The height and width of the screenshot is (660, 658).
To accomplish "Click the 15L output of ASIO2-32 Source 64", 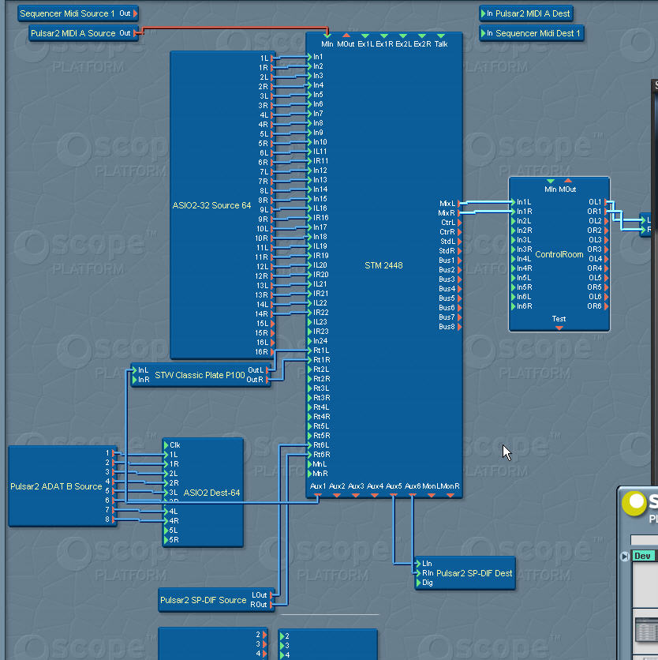I will 273,324.
